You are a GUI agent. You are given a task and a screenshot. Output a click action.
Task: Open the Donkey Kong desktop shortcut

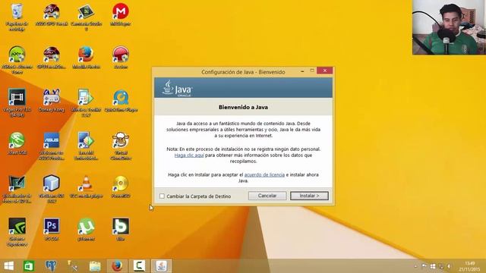[x=52, y=101]
